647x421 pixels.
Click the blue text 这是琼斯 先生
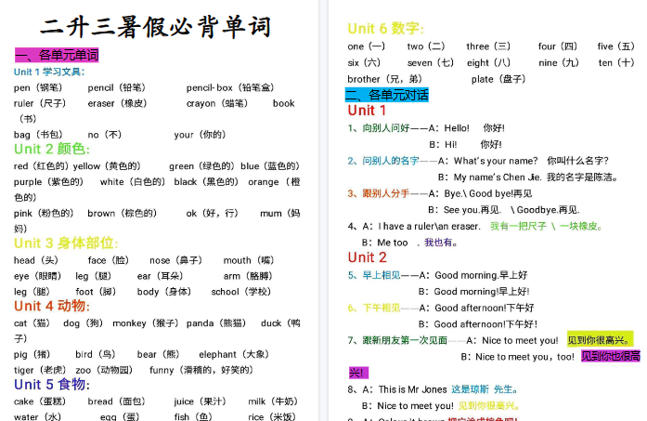485,389
